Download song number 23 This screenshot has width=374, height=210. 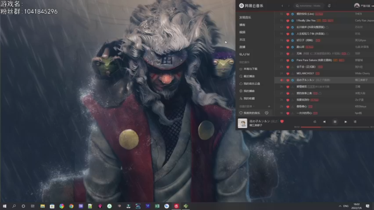coord(293,67)
